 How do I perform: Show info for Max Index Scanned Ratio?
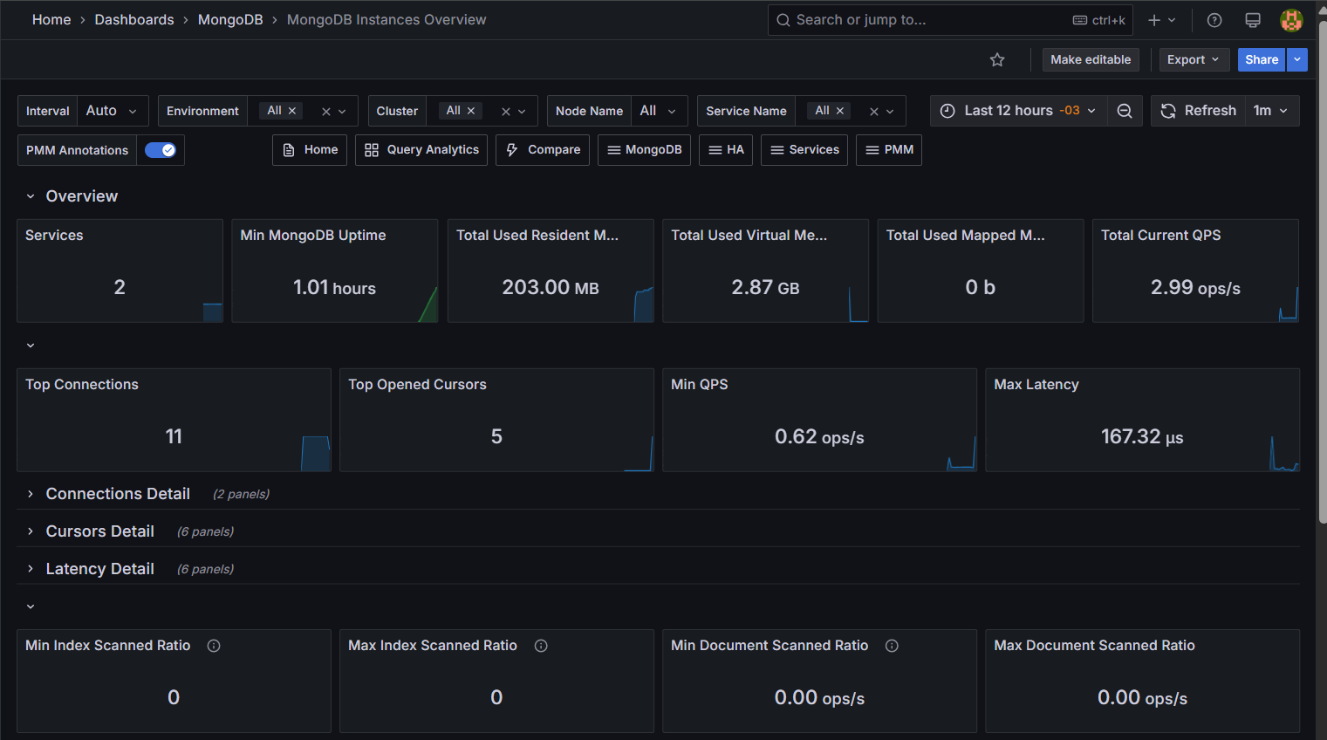(541, 646)
